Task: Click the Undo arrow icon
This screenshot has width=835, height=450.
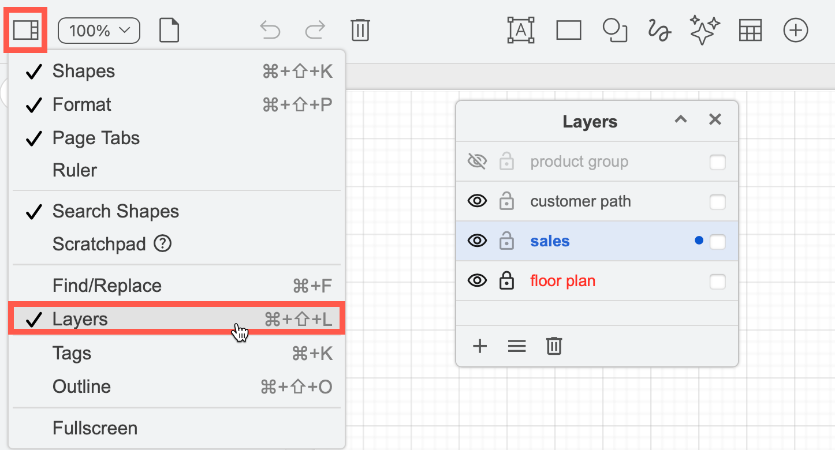Action: pos(270,30)
